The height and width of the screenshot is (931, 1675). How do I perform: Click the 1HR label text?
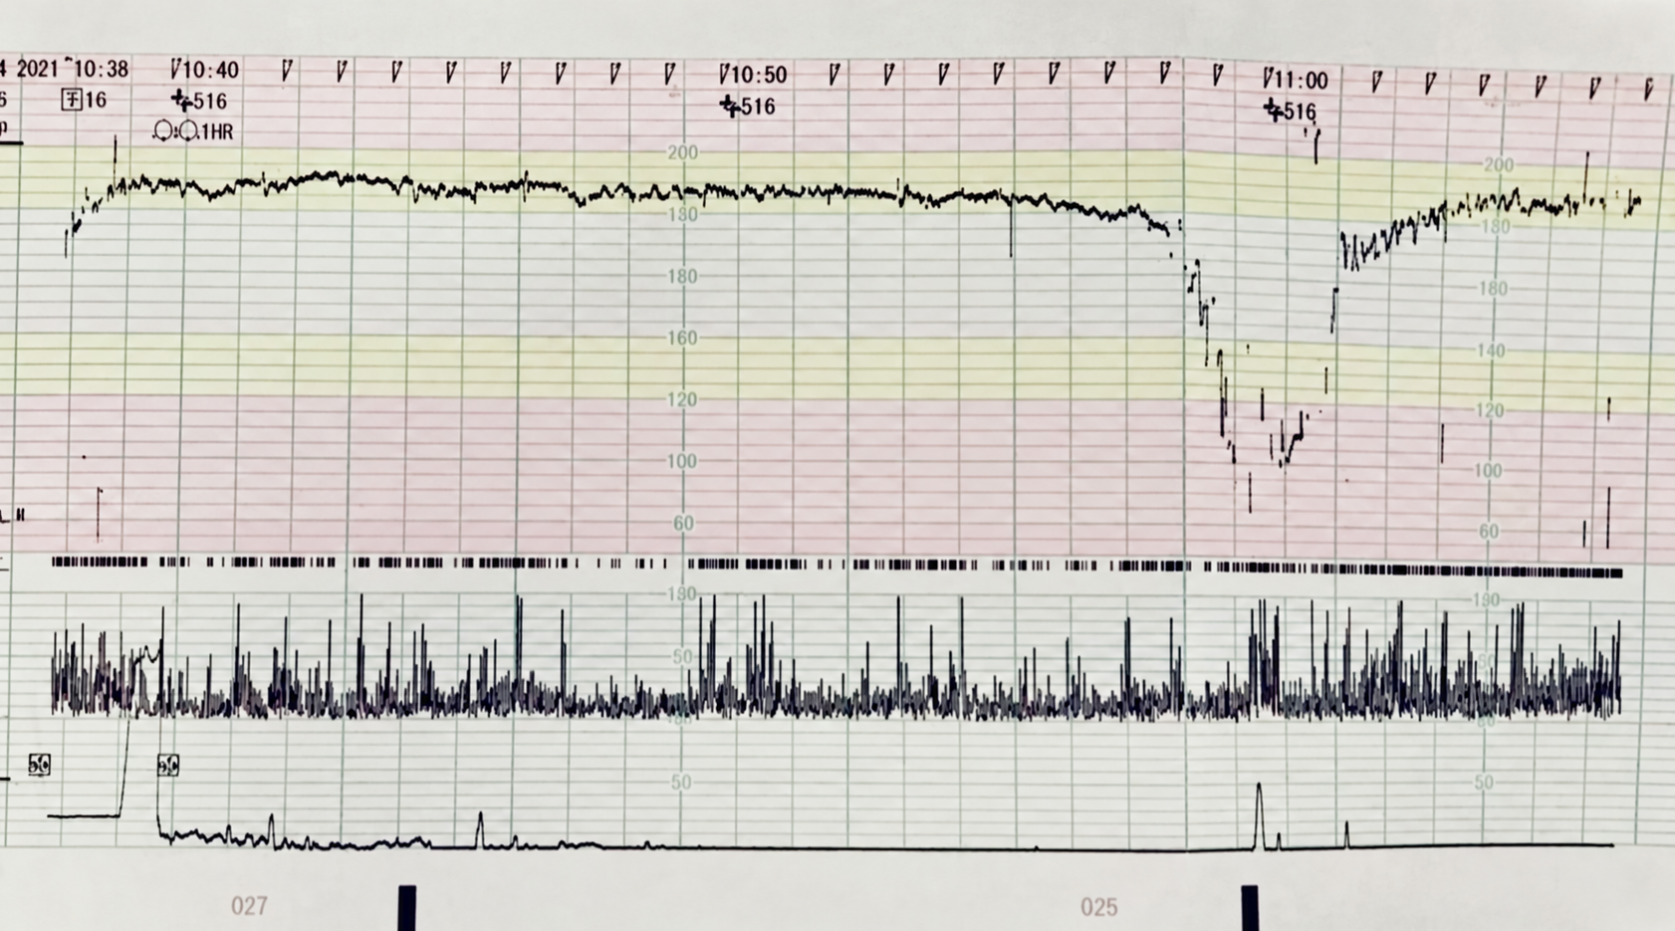point(217,131)
